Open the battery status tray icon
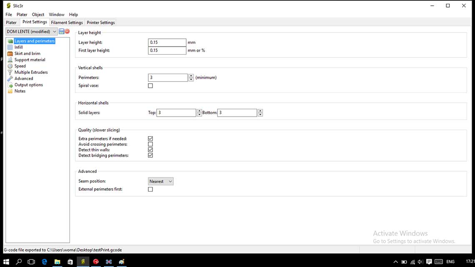The width and height of the screenshot is (475, 267). [x=404, y=262]
